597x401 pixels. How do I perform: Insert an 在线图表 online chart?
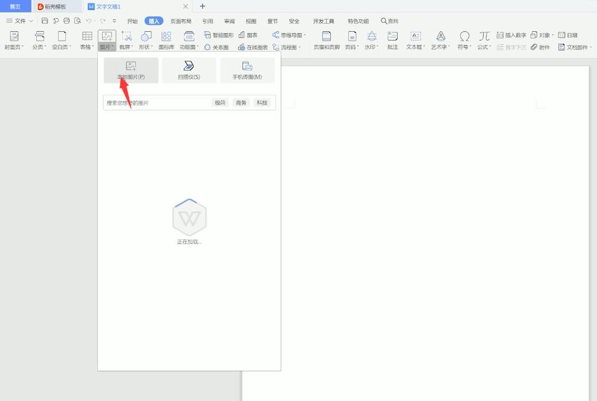coord(253,47)
